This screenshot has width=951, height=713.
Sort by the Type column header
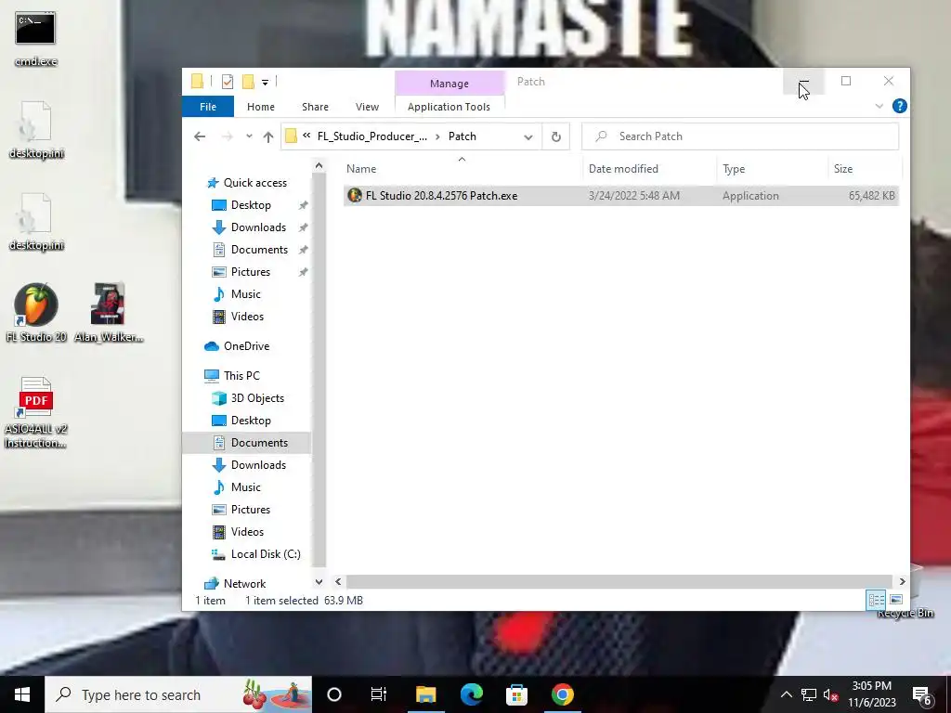click(772, 169)
